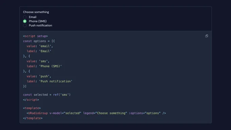The height and width of the screenshot is (130, 231).
Task: Click the closing '</script>' tag line
Action: 31,100
